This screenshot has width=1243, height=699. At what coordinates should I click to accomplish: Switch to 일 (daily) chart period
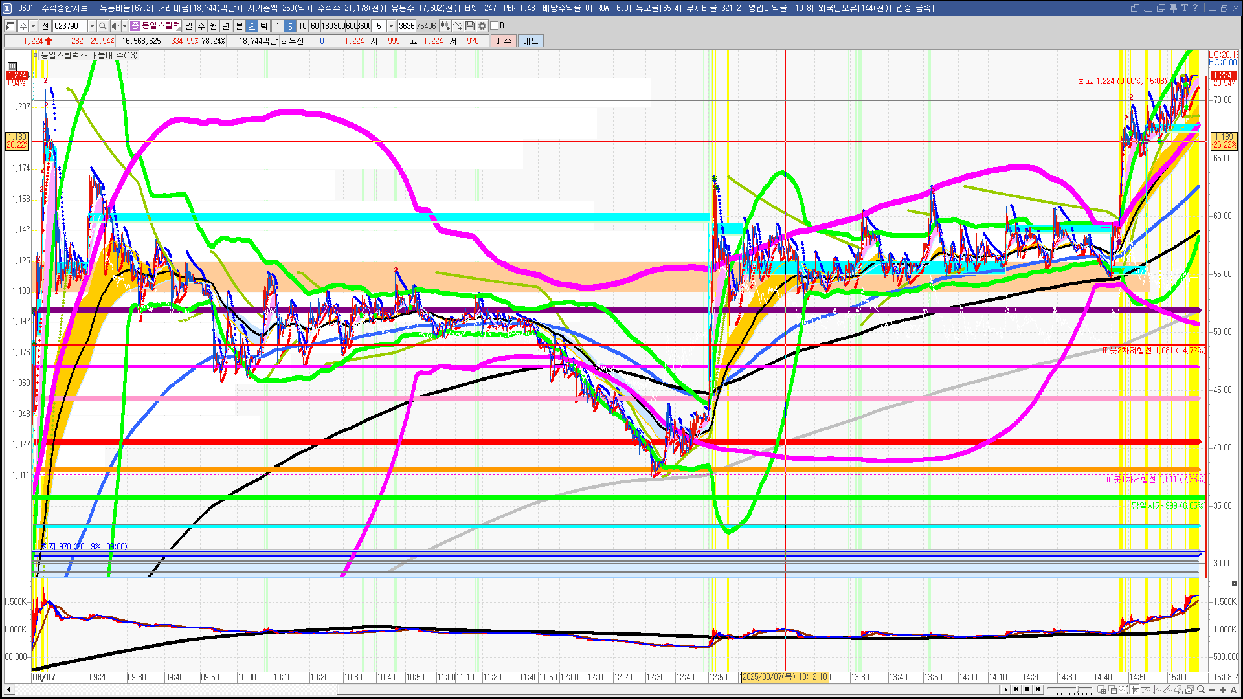(188, 26)
